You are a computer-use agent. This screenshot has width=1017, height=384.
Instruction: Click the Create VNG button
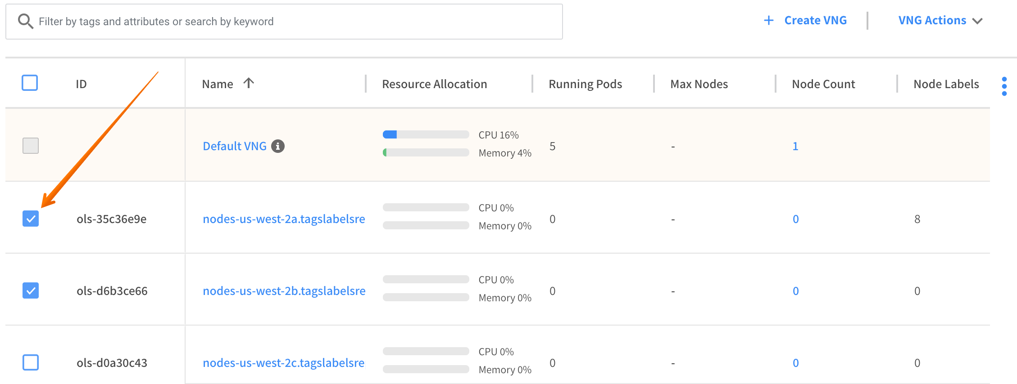pyautogui.click(x=815, y=21)
